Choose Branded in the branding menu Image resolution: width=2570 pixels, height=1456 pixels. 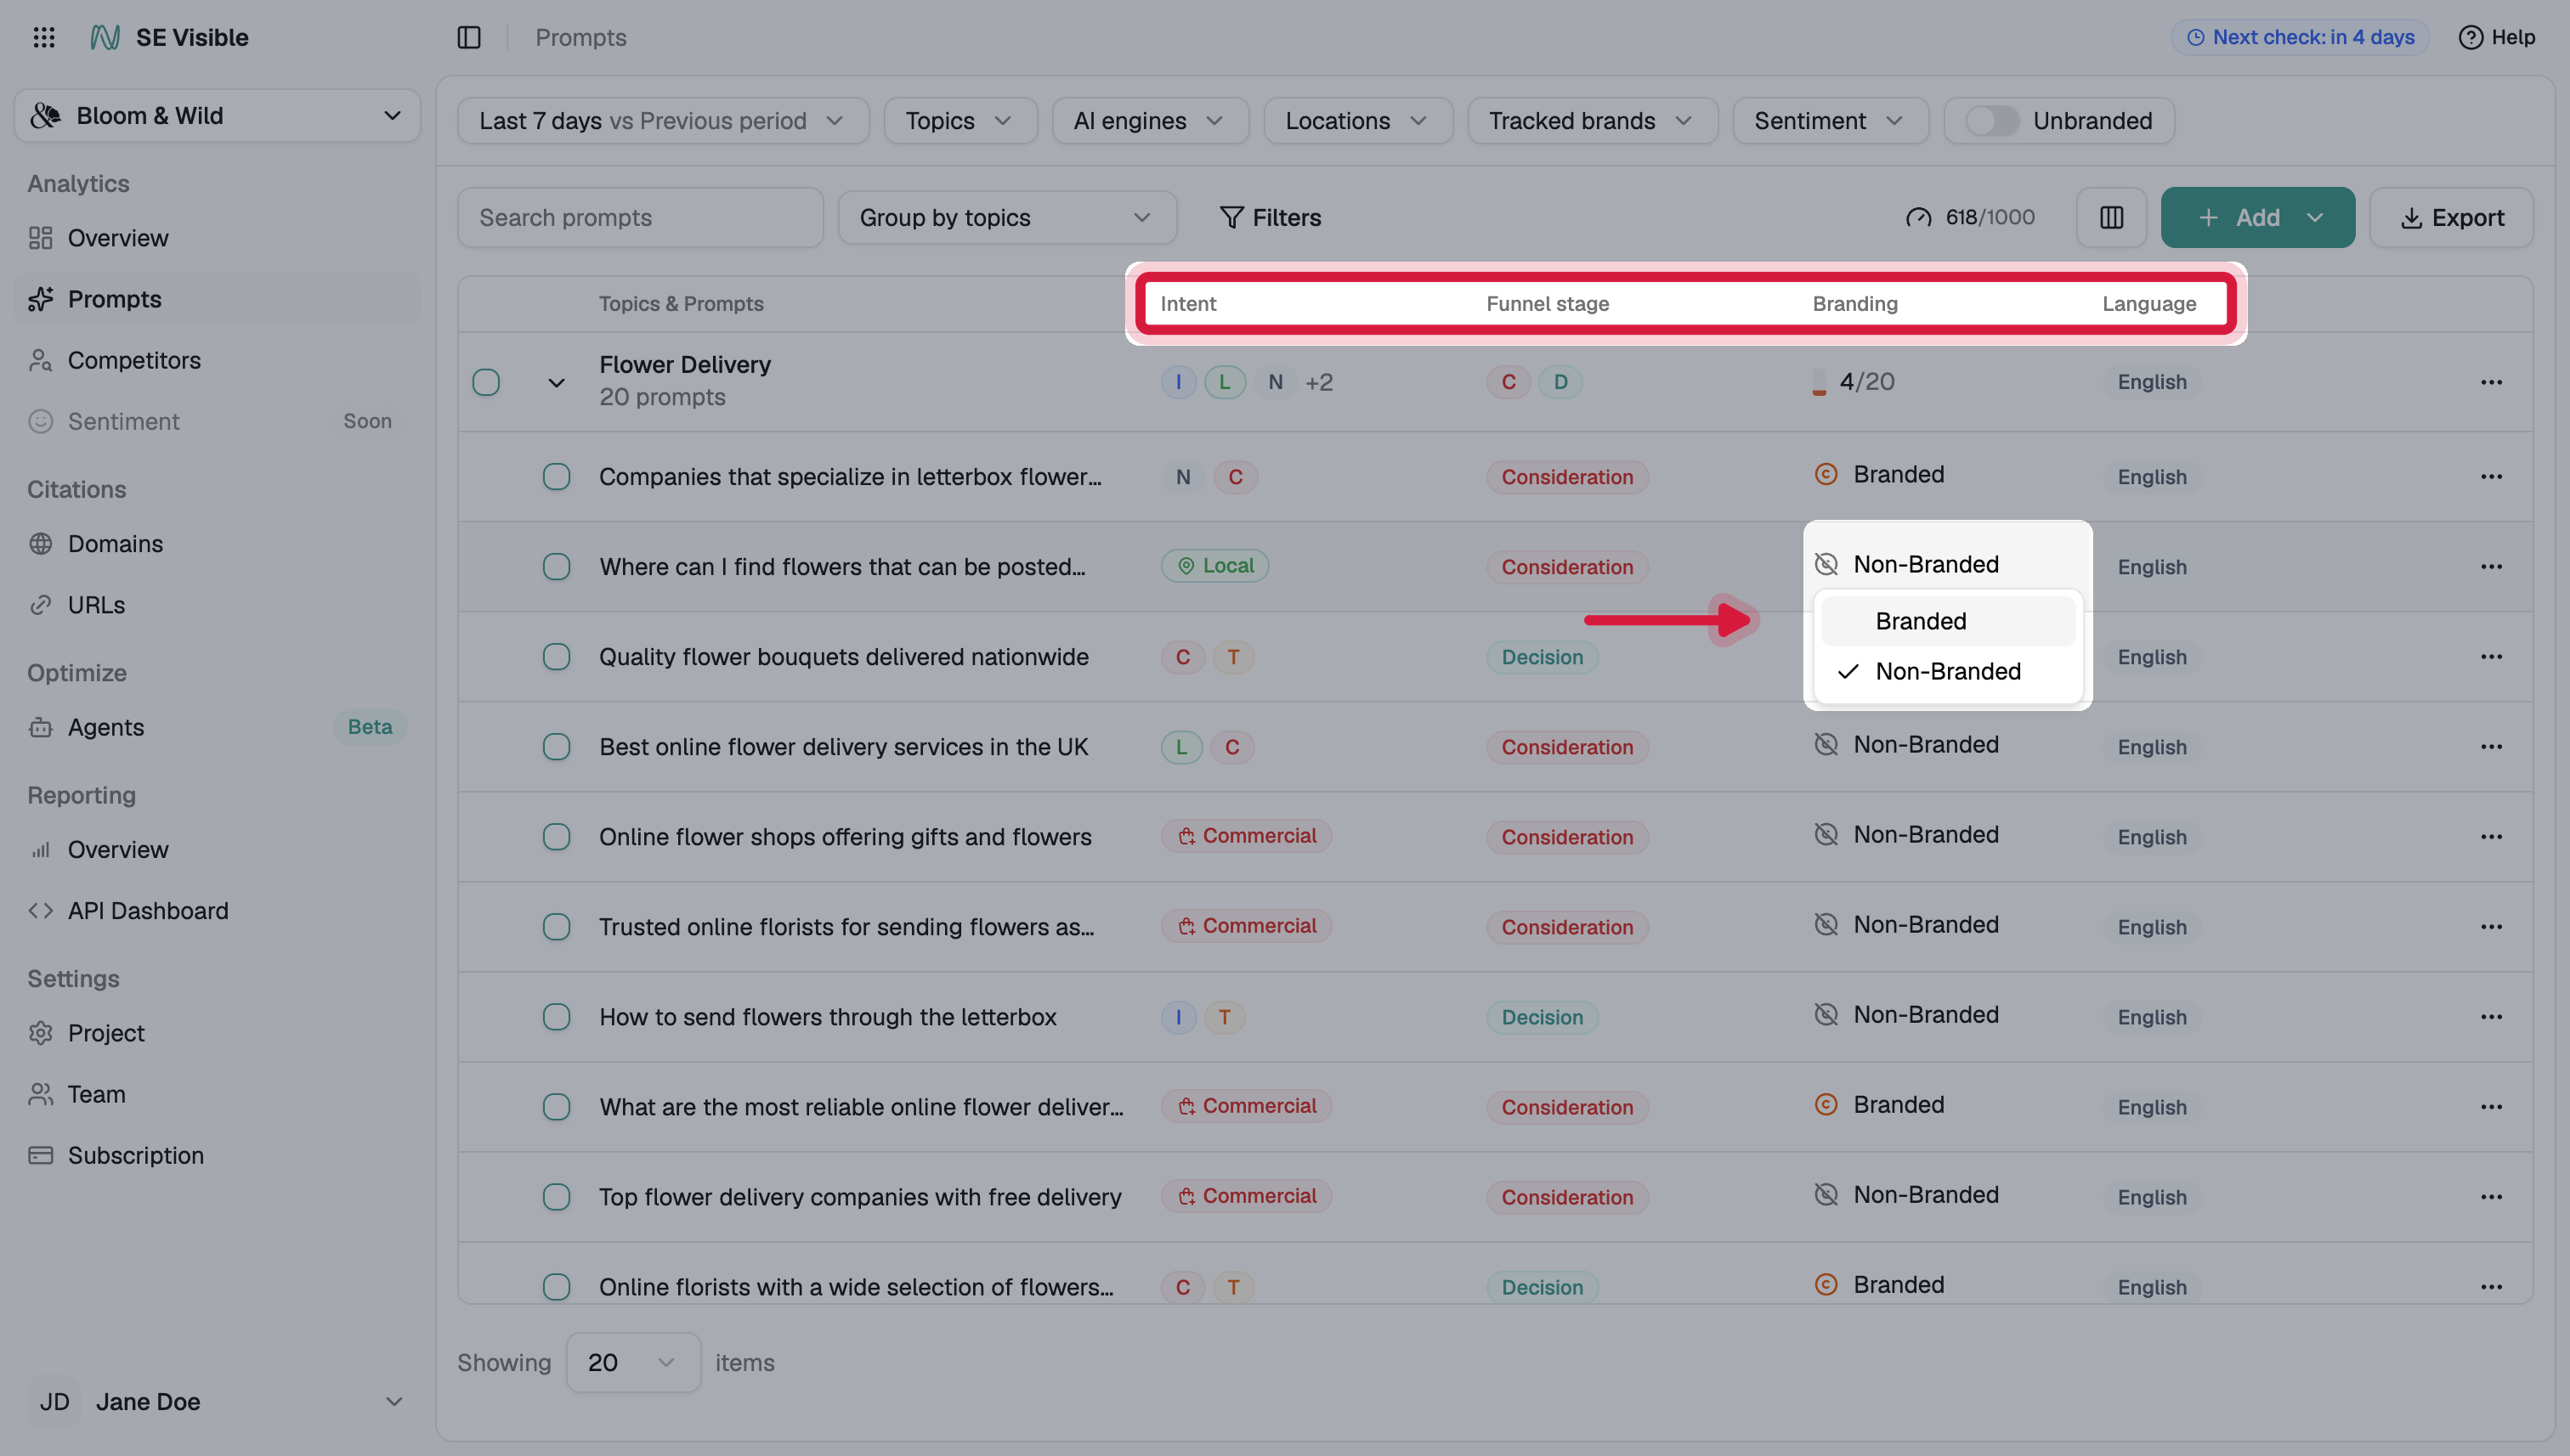pyautogui.click(x=1947, y=621)
